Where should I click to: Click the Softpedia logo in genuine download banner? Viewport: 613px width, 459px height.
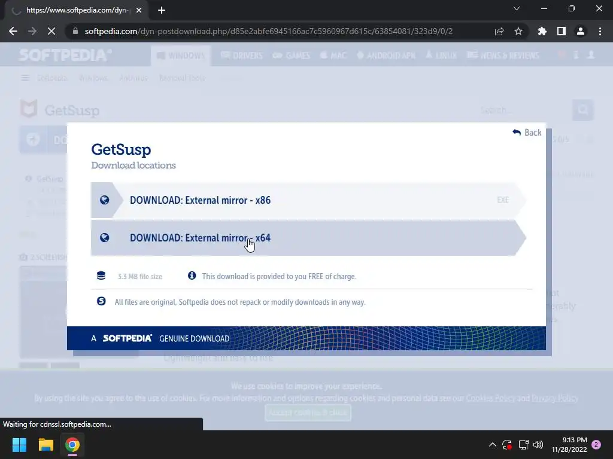pos(127,338)
